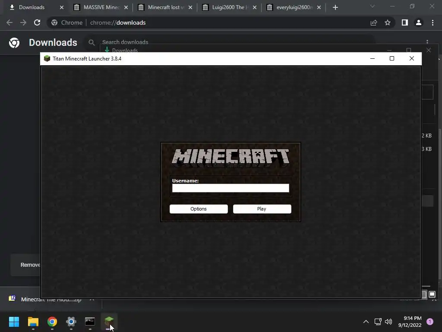Switch to the Minecraft lost browser tab
This screenshot has height=332, width=442.
click(166, 7)
